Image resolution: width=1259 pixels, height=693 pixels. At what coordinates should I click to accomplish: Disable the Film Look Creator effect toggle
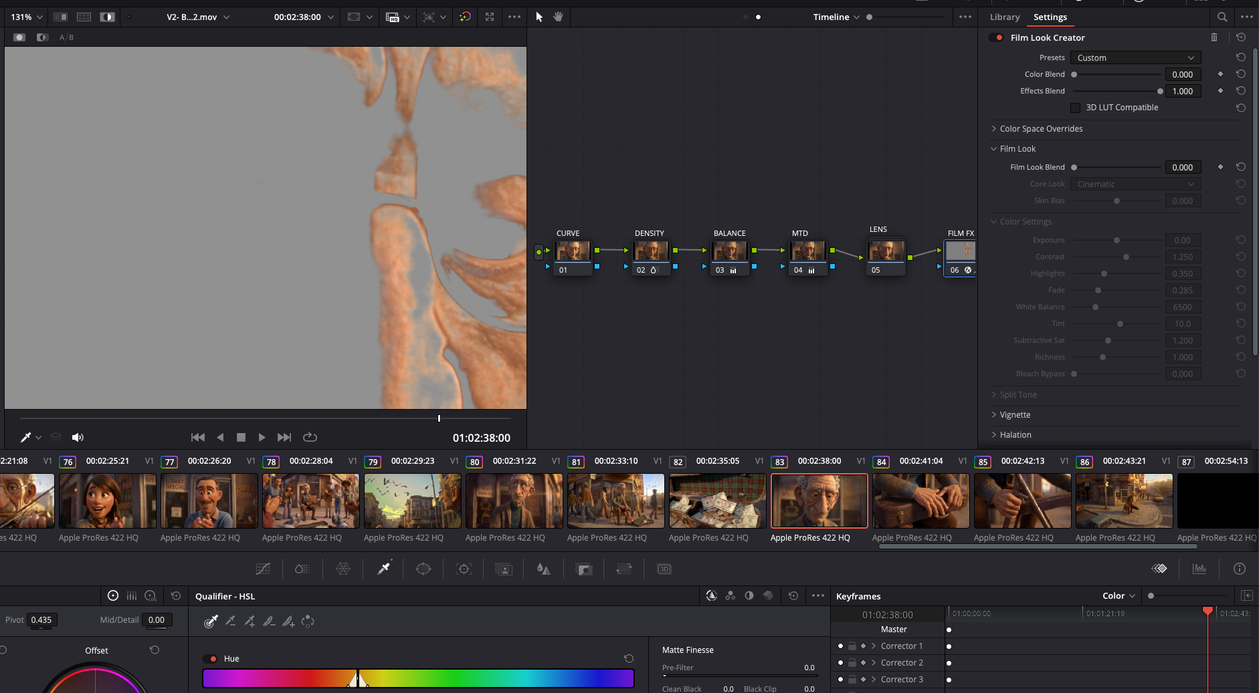pos(997,37)
